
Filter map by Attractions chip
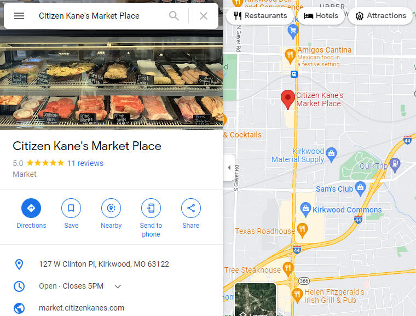pyautogui.click(x=380, y=16)
